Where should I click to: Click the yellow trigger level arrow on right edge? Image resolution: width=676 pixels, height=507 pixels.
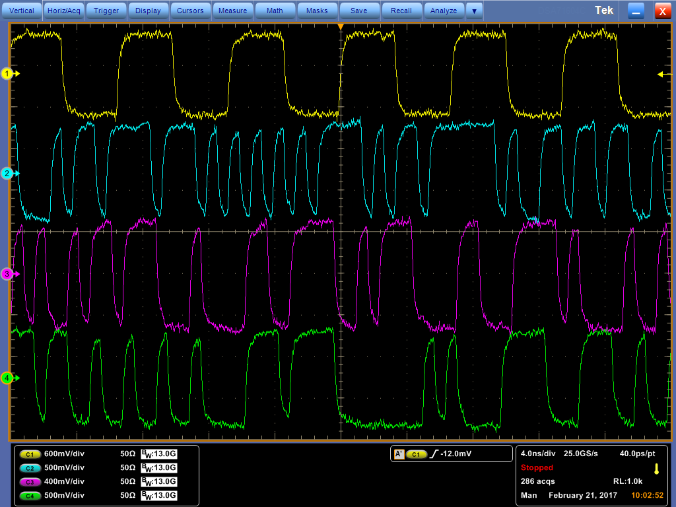(661, 74)
